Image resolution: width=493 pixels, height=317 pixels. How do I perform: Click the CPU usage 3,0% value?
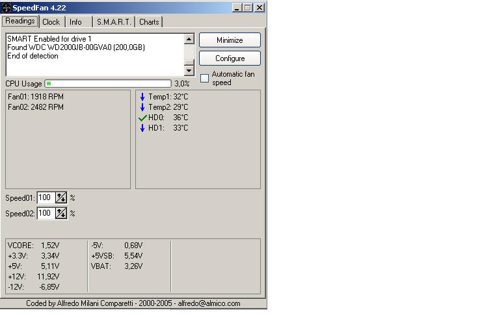coord(182,84)
